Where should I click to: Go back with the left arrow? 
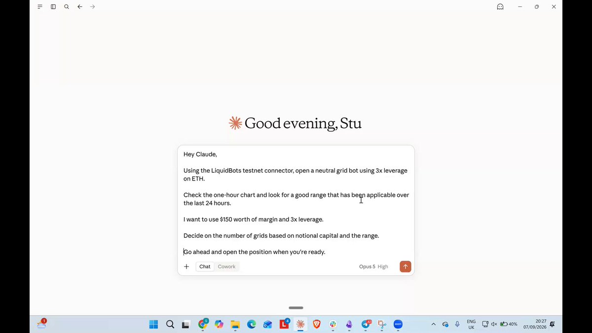pyautogui.click(x=80, y=7)
